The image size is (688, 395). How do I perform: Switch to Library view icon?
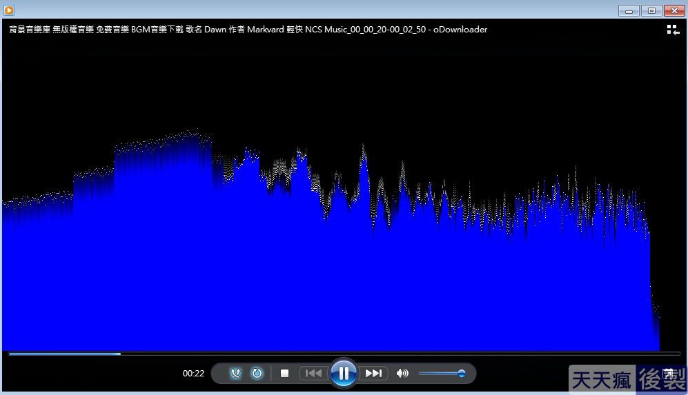point(673,30)
